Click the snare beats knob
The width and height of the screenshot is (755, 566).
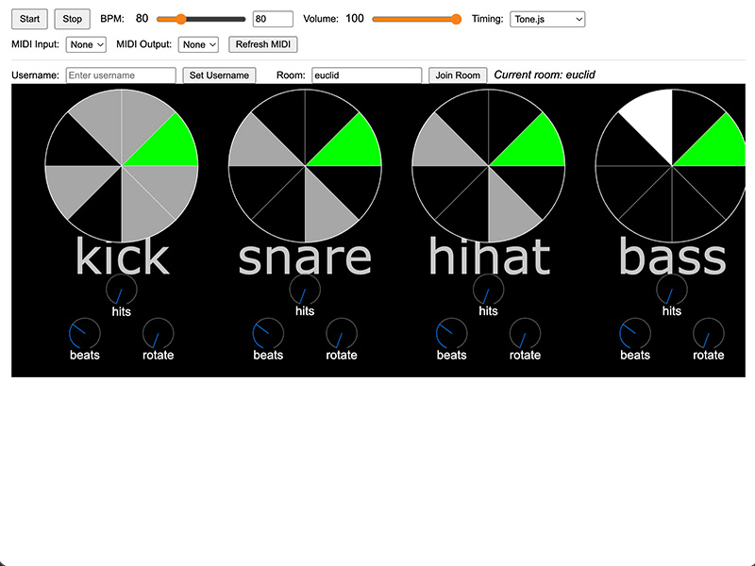pyautogui.click(x=268, y=334)
